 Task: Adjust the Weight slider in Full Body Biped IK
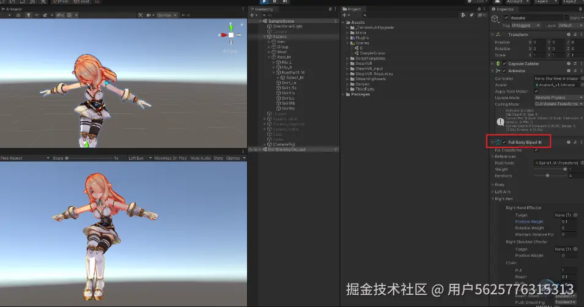tap(550, 169)
